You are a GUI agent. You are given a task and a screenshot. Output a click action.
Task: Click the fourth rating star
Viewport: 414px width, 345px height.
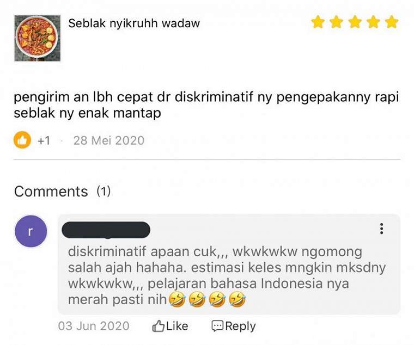coord(373,22)
